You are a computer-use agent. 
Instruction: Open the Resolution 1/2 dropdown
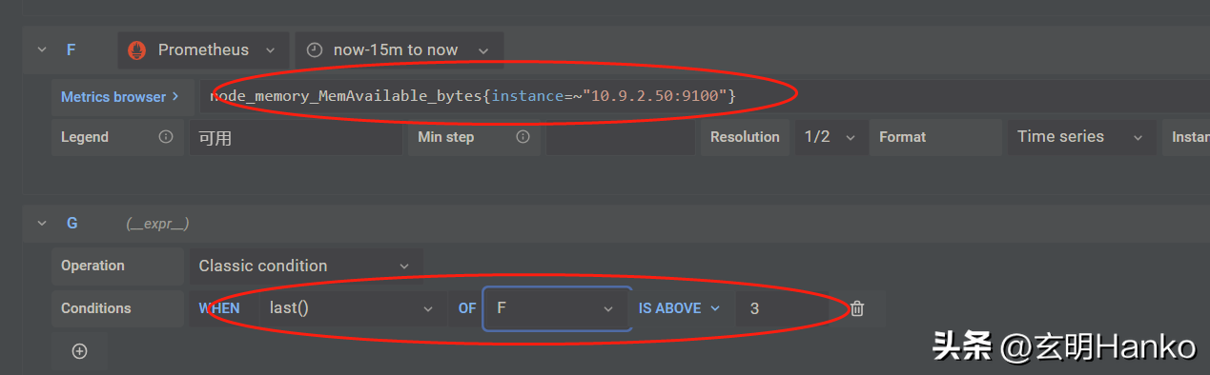[x=830, y=137]
